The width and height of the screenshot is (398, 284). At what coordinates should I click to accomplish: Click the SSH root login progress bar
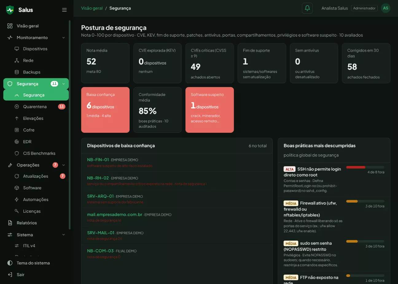pos(365,167)
